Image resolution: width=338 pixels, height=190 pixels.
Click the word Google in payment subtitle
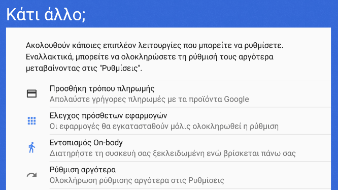tap(236, 99)
